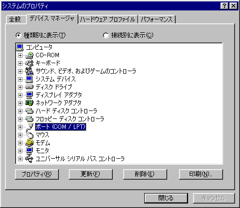The image size is (240, 208).
Task: Choose the 種類別に表示 radio button
Action: [18, 35]
